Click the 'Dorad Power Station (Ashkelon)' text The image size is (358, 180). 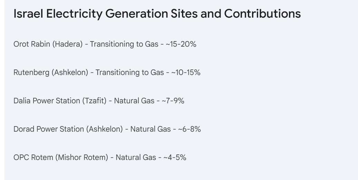(x=68, y=129)
